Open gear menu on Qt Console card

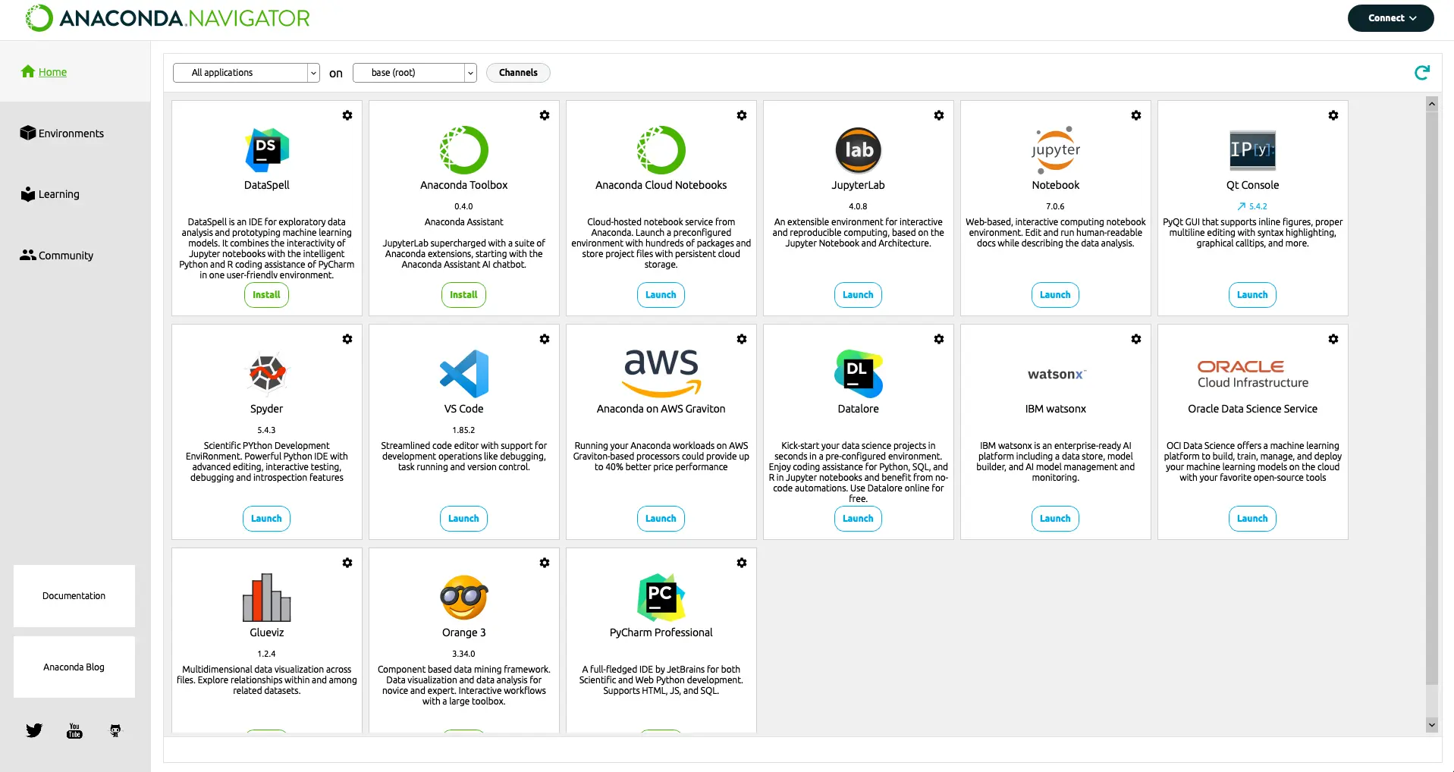[1333, 115]
